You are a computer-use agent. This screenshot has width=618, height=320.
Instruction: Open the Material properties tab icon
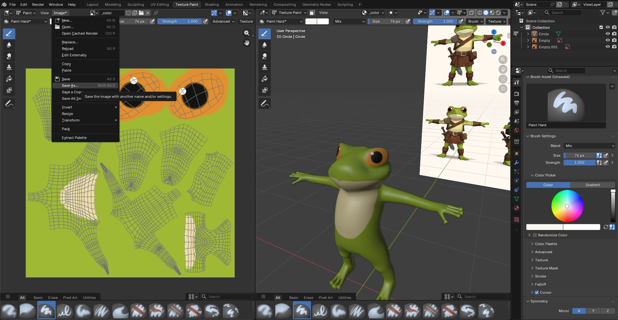517,208
